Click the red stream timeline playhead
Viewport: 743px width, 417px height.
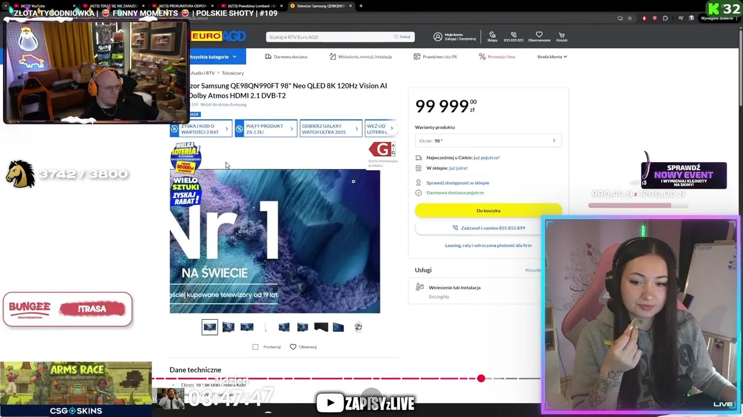click(481, 378)
